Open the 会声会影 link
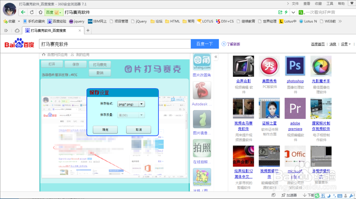 click(x=244, y=81)
